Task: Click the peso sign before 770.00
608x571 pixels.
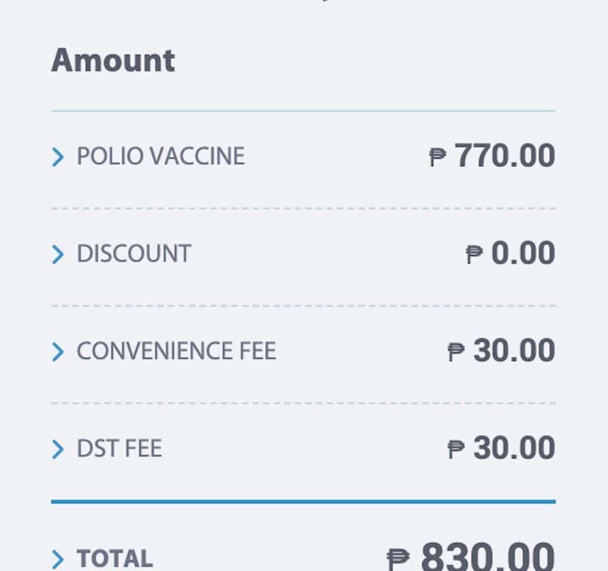Action: click(437, 157)
